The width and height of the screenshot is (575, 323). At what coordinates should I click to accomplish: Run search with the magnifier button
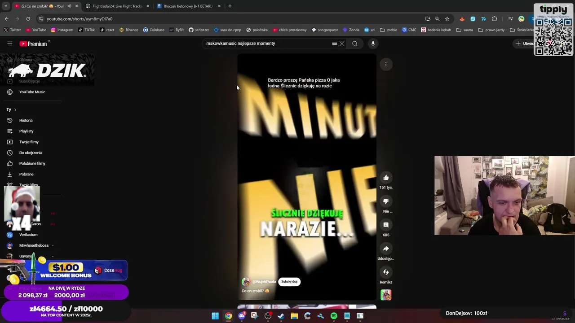(355, 44)
